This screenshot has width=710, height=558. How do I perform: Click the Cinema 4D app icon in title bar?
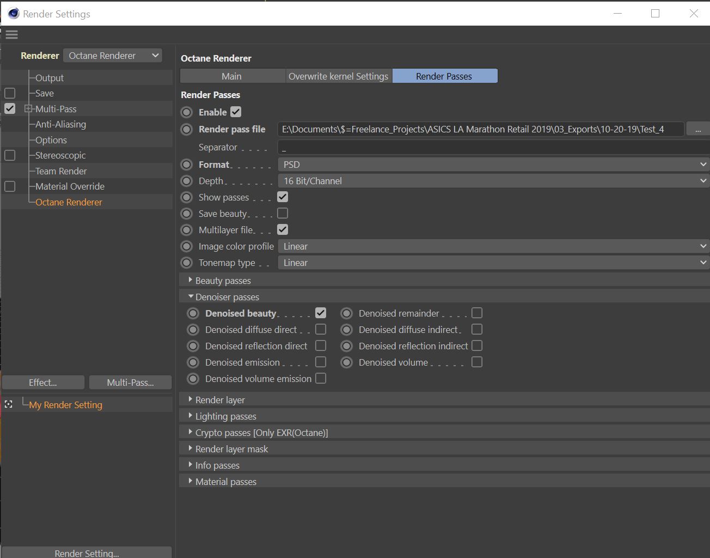click(x=14, y=14)
